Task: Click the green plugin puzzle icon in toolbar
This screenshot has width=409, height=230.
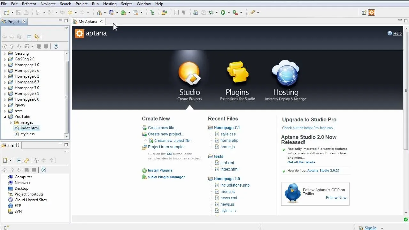Action: [x=123, y=12]
